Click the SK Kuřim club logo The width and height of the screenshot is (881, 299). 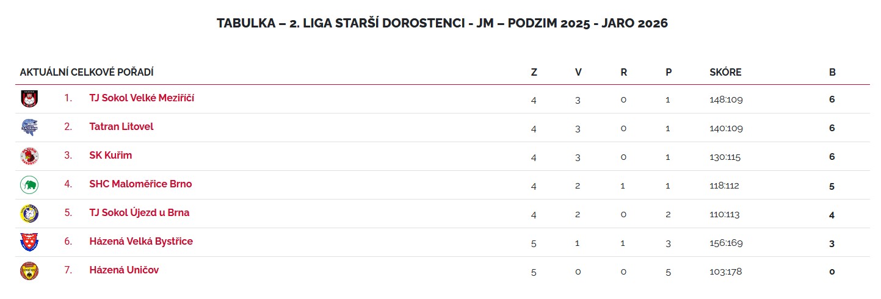pos(29,156)
